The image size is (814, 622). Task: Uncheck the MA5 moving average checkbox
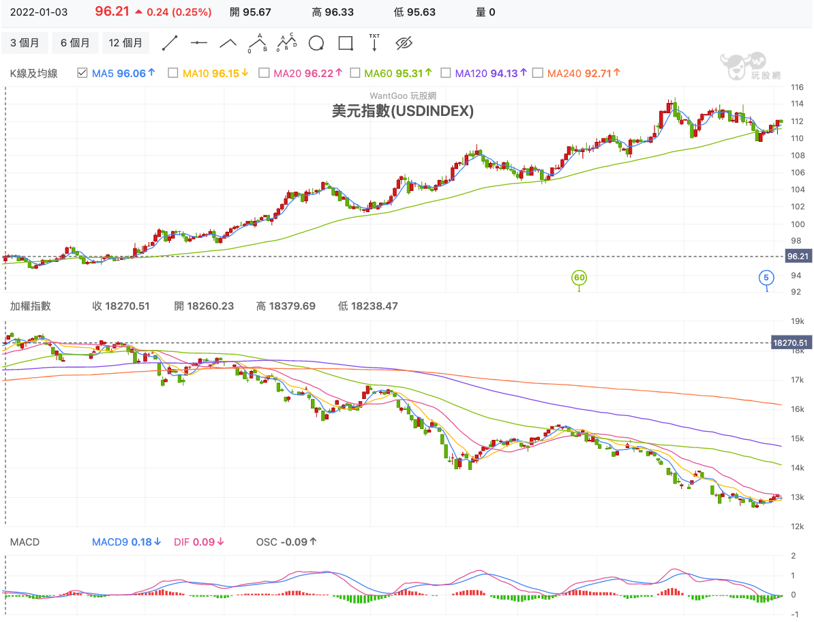click(82, 73)
